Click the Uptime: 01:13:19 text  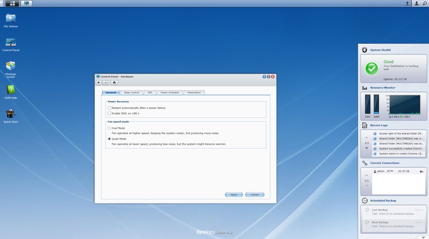tap(395, 79)
